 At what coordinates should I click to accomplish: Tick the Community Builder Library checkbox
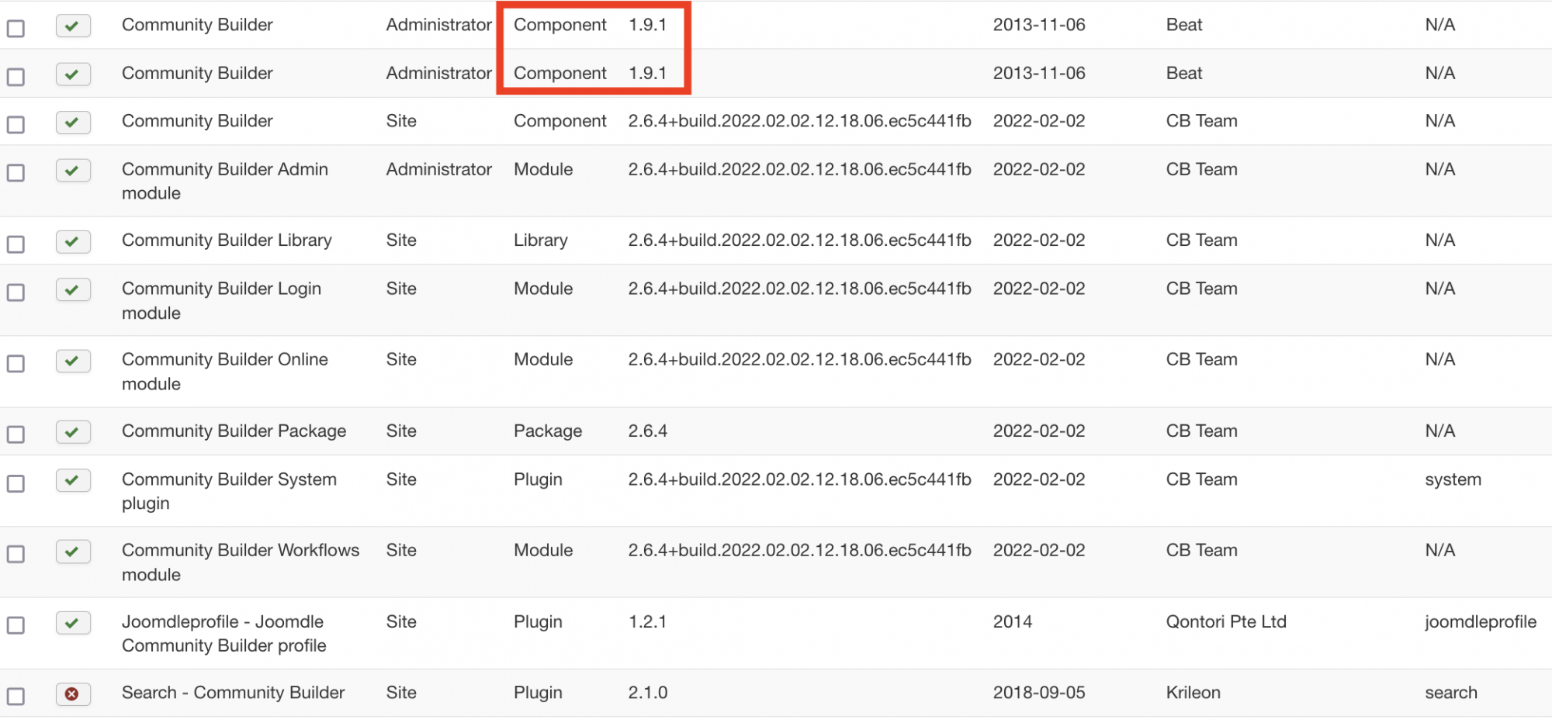(16, 244)
